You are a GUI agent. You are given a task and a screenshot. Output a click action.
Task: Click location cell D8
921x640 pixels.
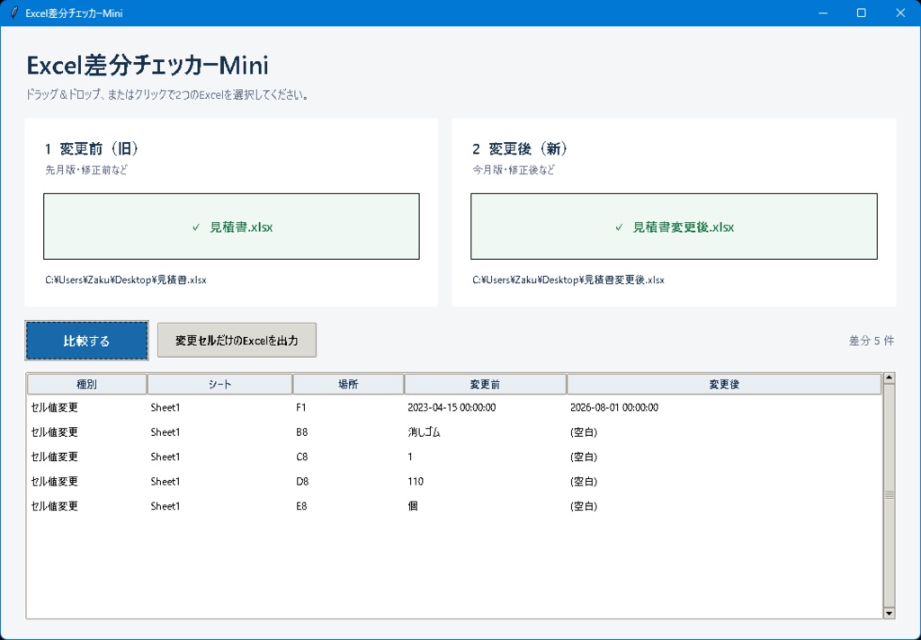[302, 482]
